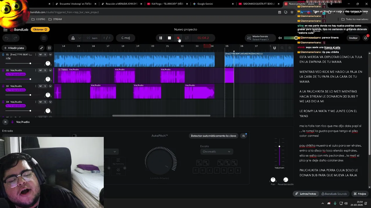
Task: Switch to the Letras/notas tab
Action: tap(305, 194)
